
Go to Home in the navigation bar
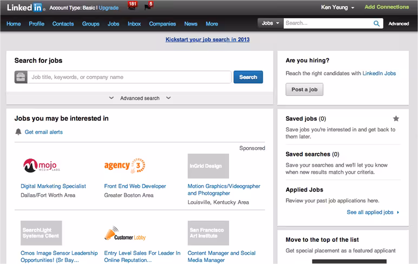(14, 24)
